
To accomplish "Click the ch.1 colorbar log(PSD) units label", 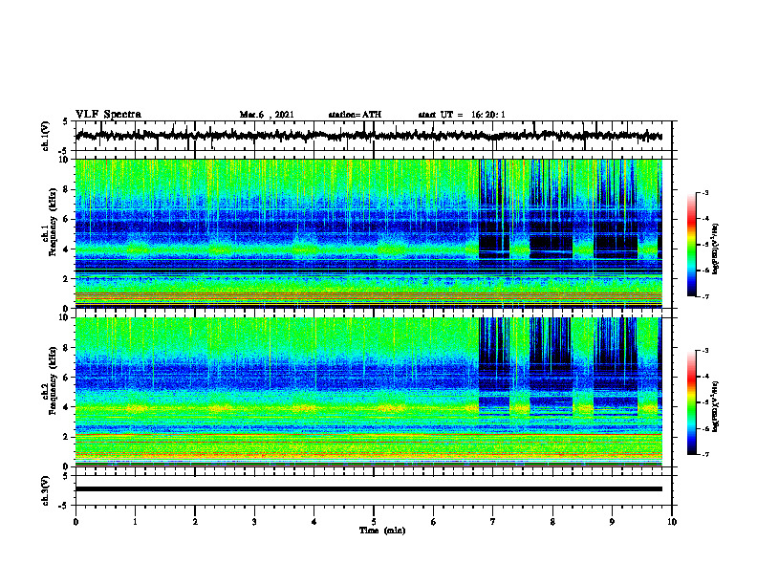I will [716, 249].
